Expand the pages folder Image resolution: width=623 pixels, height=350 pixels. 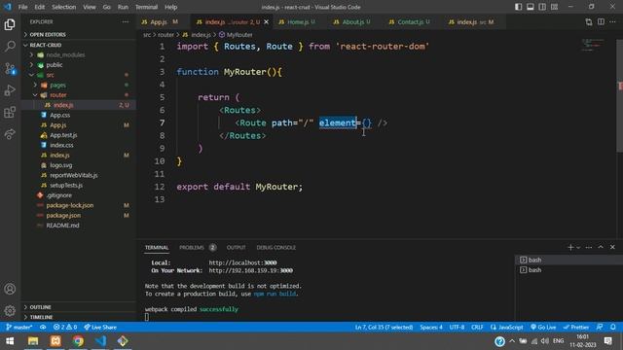click(x=79, y=85)
